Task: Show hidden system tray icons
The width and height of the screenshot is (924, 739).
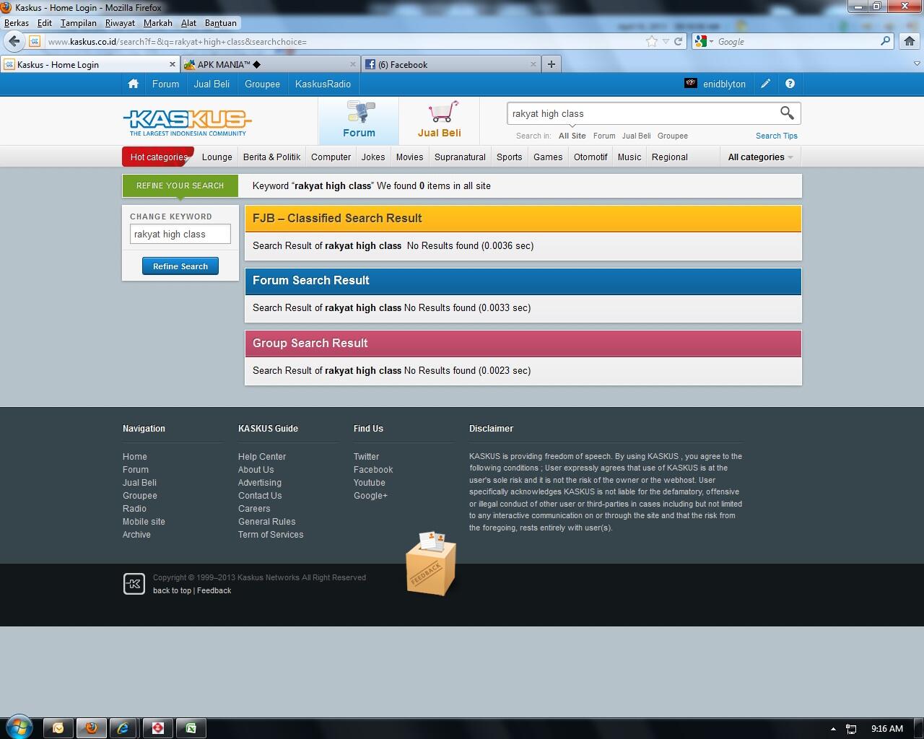Action: tap(833, 729)
